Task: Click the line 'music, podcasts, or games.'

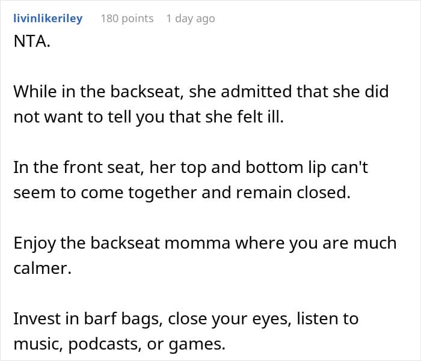Action: click(118, 343)
